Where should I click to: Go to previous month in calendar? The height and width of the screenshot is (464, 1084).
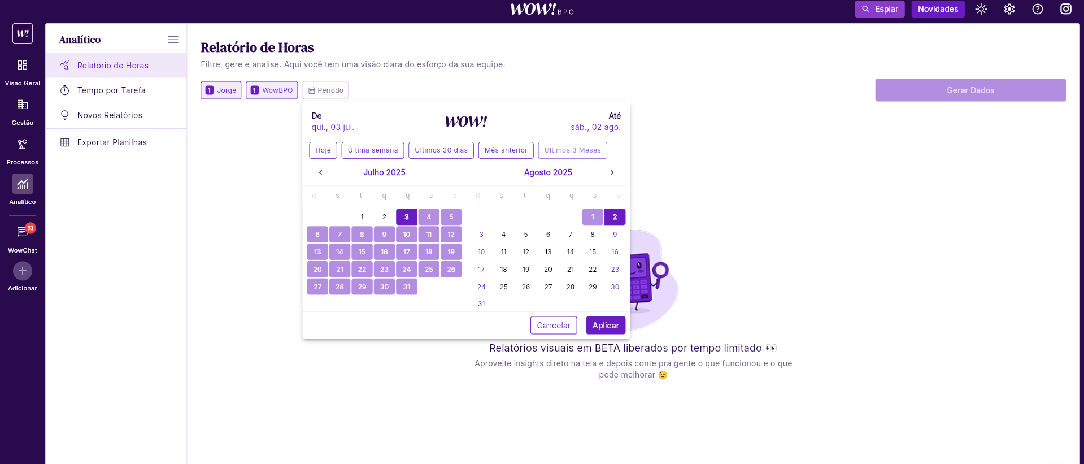click(x=321, y=172)
